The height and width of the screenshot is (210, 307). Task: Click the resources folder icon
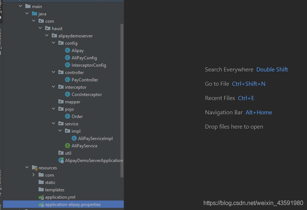(x=35, y=168)
